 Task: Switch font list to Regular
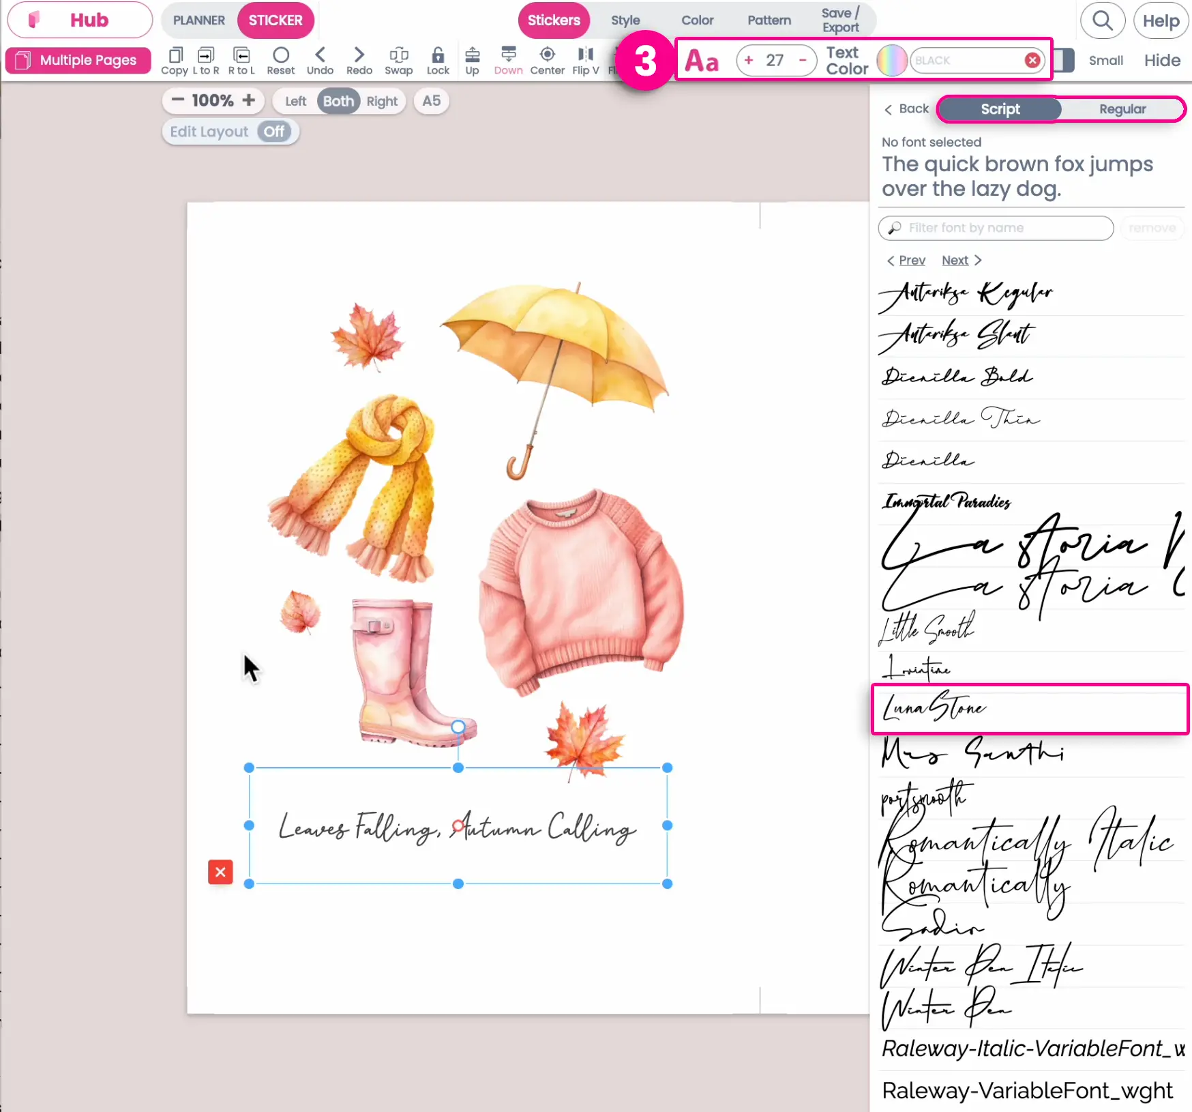1122,109
